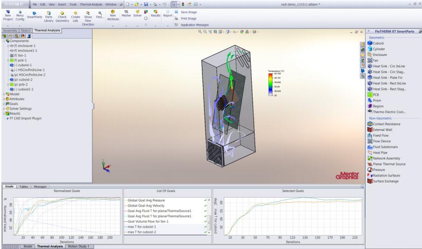Expand the pcb-1 tree node
This screenshot has width=422, height=249.
8,60
